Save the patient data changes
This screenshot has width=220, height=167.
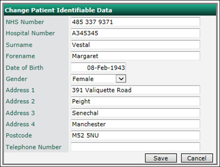pos(161,158)
